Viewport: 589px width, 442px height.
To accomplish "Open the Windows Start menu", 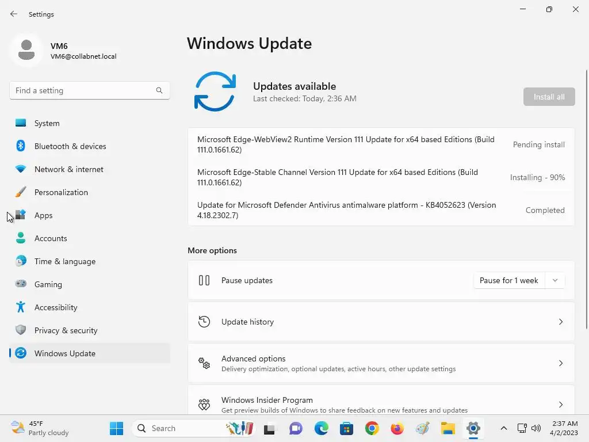I will pyautogui.click(x=116, y=428).
